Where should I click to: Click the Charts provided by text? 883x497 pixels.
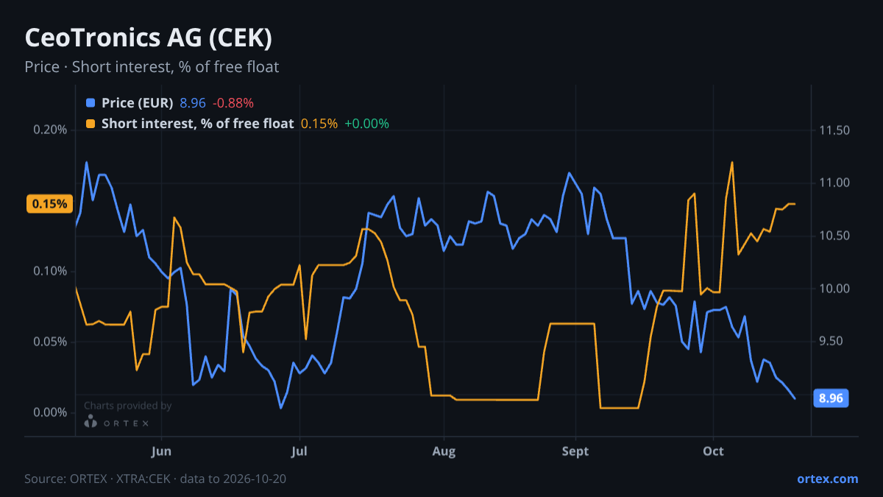click(x=128, y=406)
